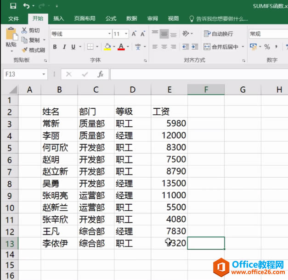Toggle Underline formatting

coord(73,47)
